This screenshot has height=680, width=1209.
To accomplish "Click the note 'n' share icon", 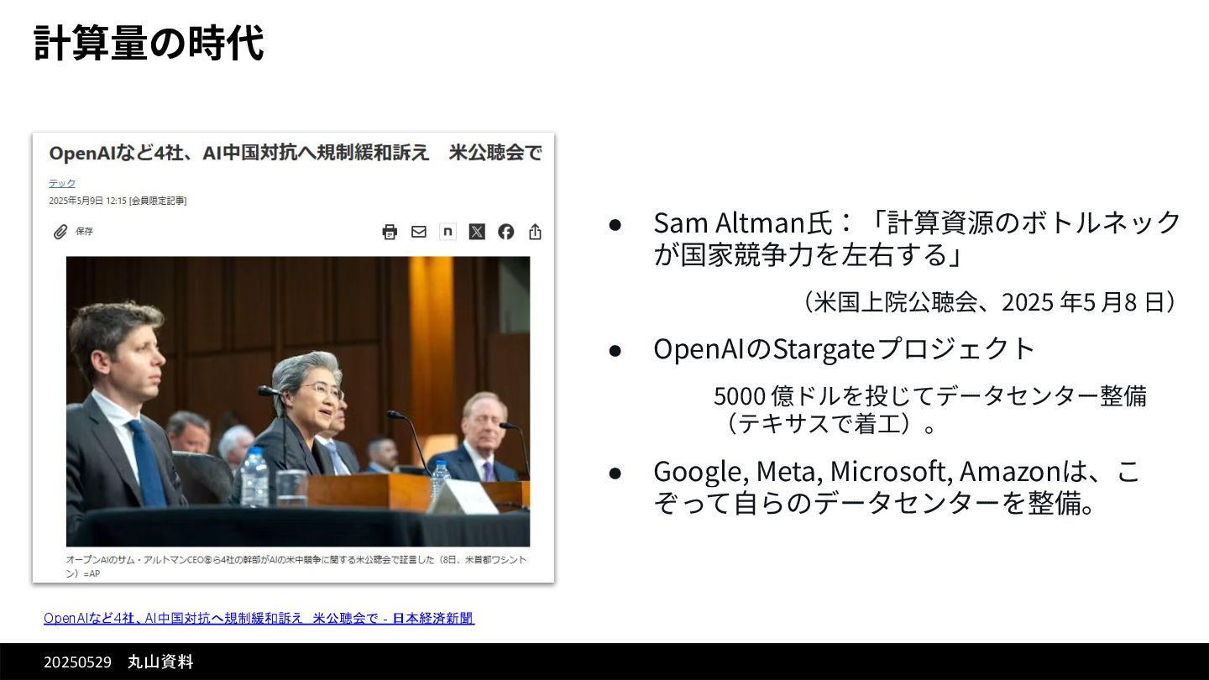I will (x=447, y=232).
